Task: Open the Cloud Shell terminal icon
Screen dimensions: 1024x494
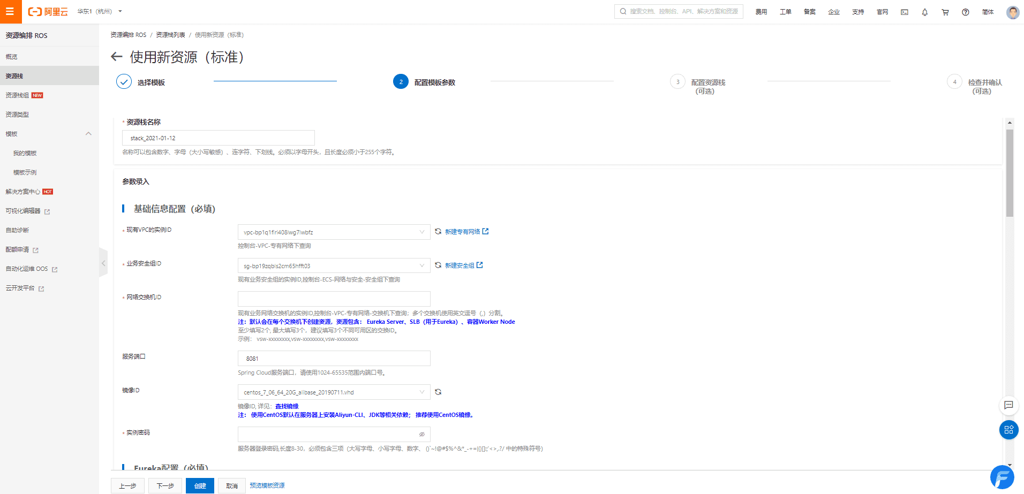Action: coord(905,12)
